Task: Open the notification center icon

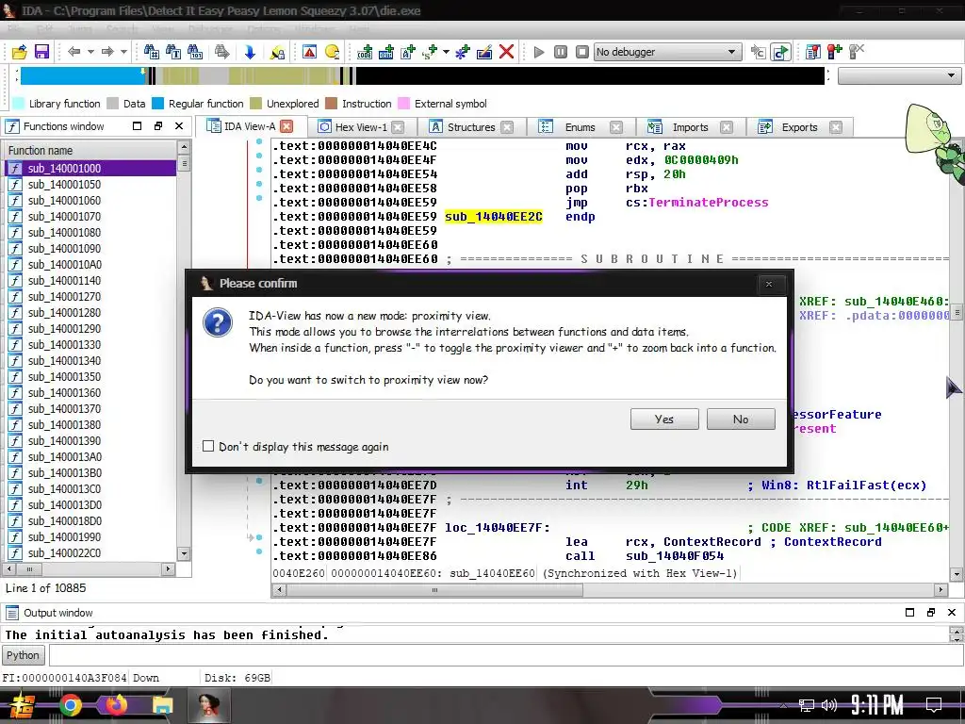Action: pos(934,705)
